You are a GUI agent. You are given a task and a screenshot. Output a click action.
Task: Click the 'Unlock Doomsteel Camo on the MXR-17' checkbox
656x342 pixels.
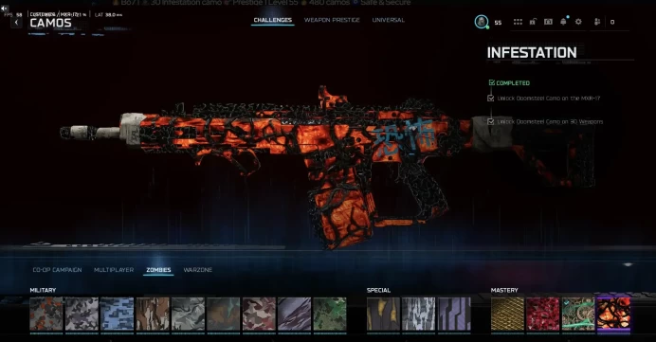[491, 99]
